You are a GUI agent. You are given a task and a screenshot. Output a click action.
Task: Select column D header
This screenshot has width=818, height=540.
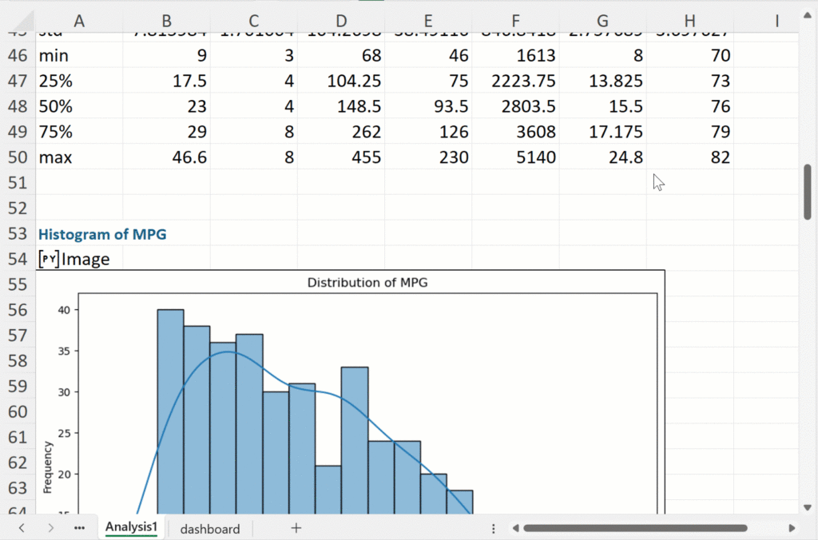pyautogui.click(x=341, y=22)
